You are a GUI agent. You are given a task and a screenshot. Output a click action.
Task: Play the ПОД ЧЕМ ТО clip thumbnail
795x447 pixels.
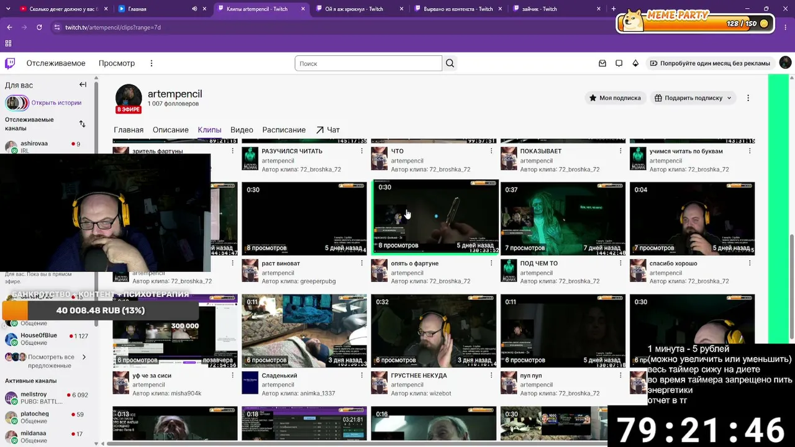click(563, 219)
